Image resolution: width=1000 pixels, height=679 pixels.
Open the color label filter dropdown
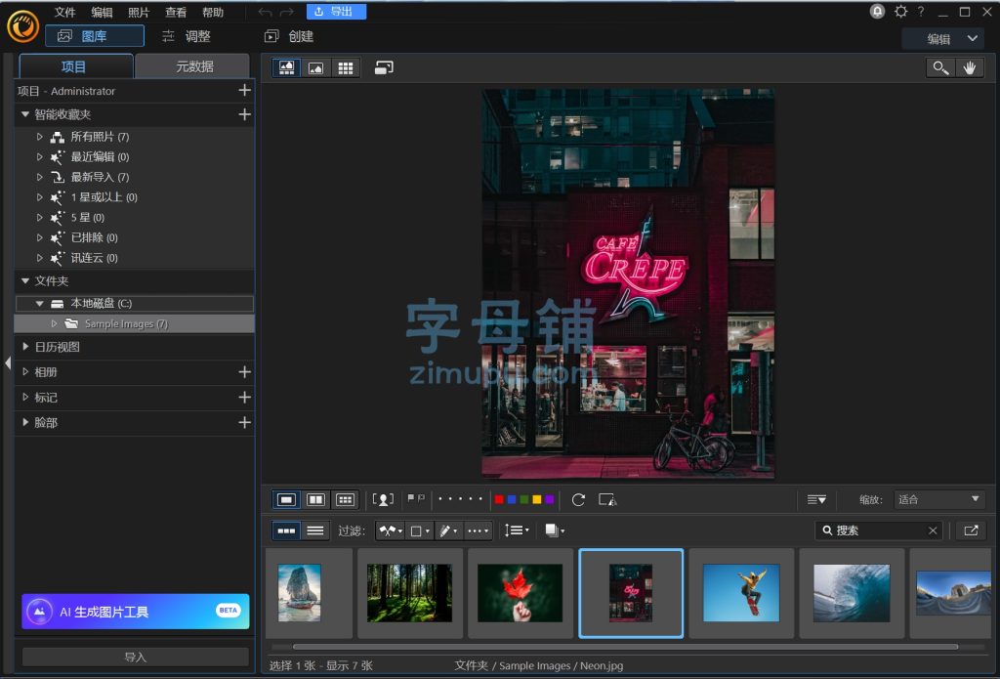pyautogui.click(x=420, y=530)
